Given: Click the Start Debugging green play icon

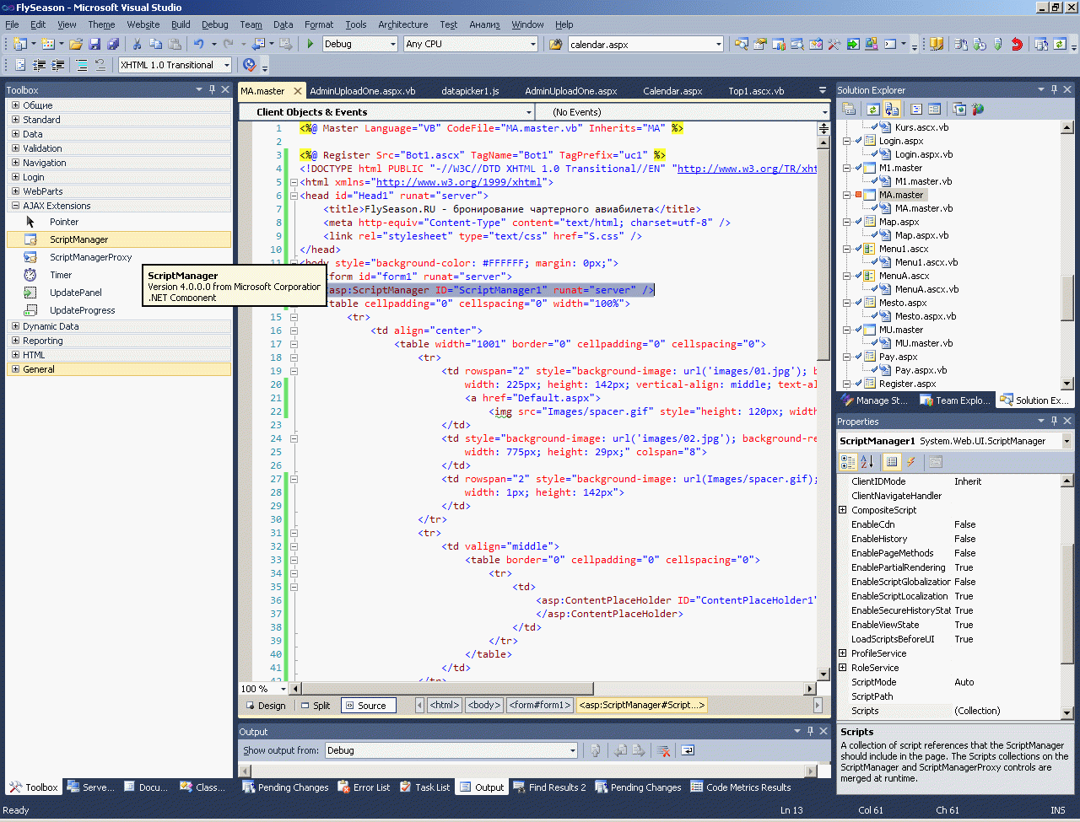Looking at the screenshot, I should pyautogui.click(x=310, y=44).
